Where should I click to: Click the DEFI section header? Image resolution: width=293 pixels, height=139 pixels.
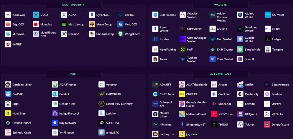(x=74, y=74)
